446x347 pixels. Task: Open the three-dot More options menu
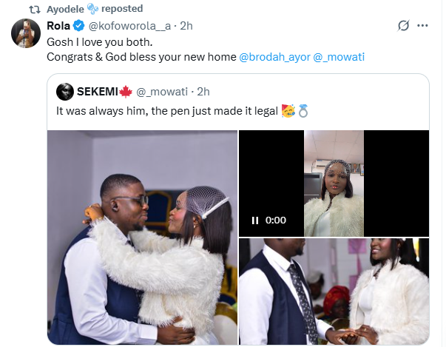(423, 26)
